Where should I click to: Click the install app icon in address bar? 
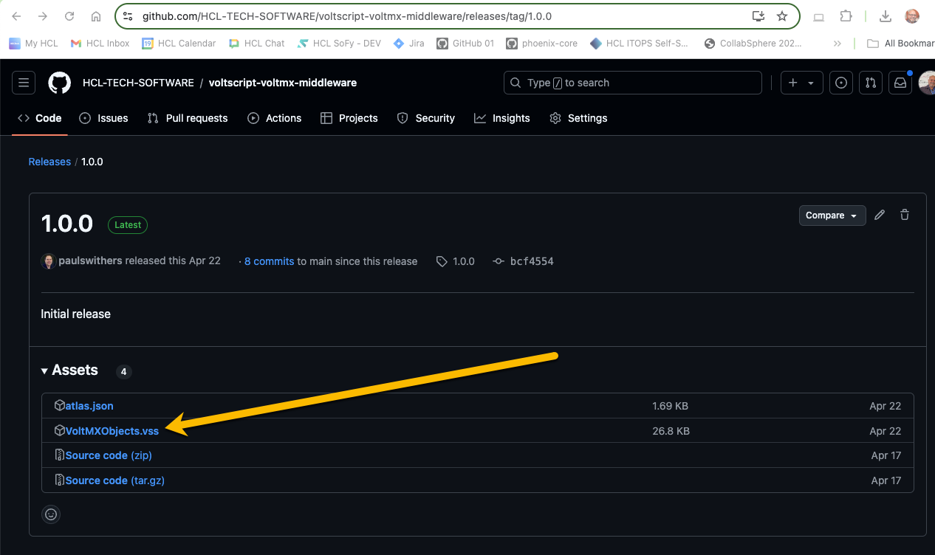click(x=758, y=16)
